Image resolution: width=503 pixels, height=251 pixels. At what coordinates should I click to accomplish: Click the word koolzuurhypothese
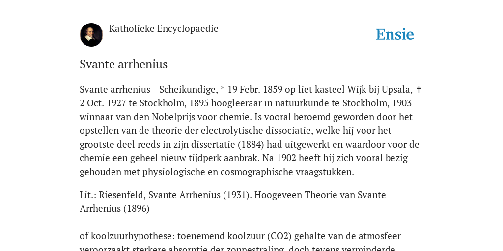tap(133, 236)
